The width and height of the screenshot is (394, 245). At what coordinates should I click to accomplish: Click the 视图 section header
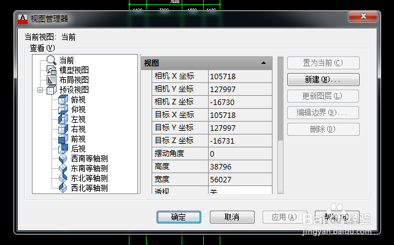tap(207, 63)
